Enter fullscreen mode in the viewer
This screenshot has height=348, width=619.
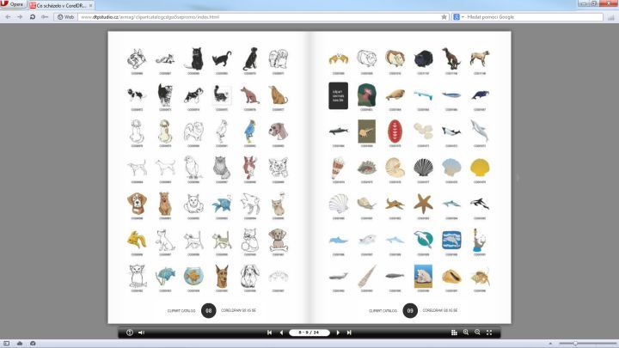click(x=489, y=332)
